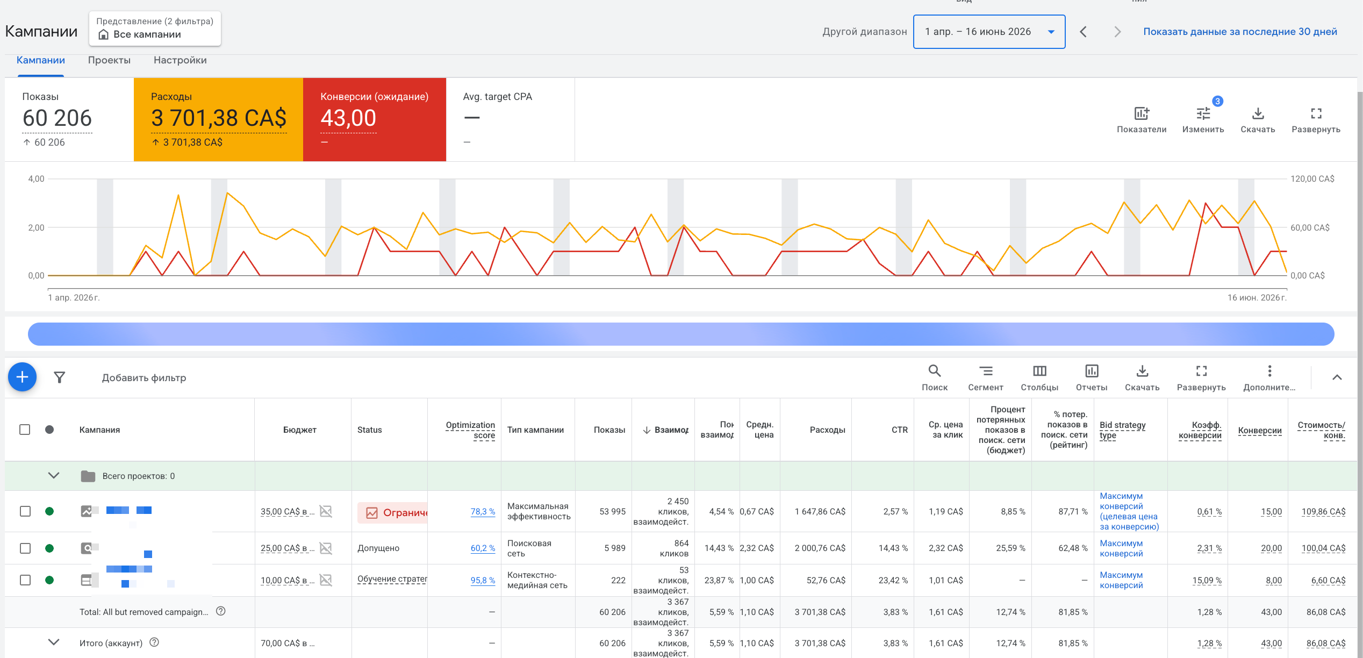Open Конверсии (ожидание) scorecard metric selector

[x=375, y=119]
